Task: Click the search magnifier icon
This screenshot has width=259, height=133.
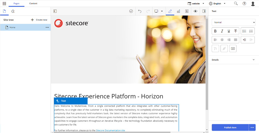Action: coord(236,4)
